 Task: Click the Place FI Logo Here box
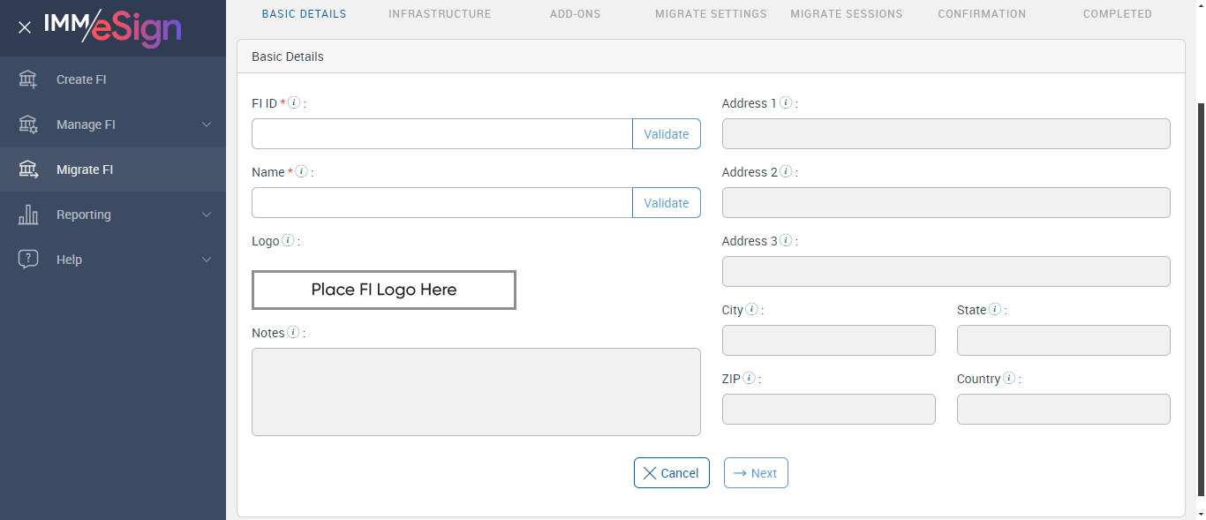click(x=384, y=290)
